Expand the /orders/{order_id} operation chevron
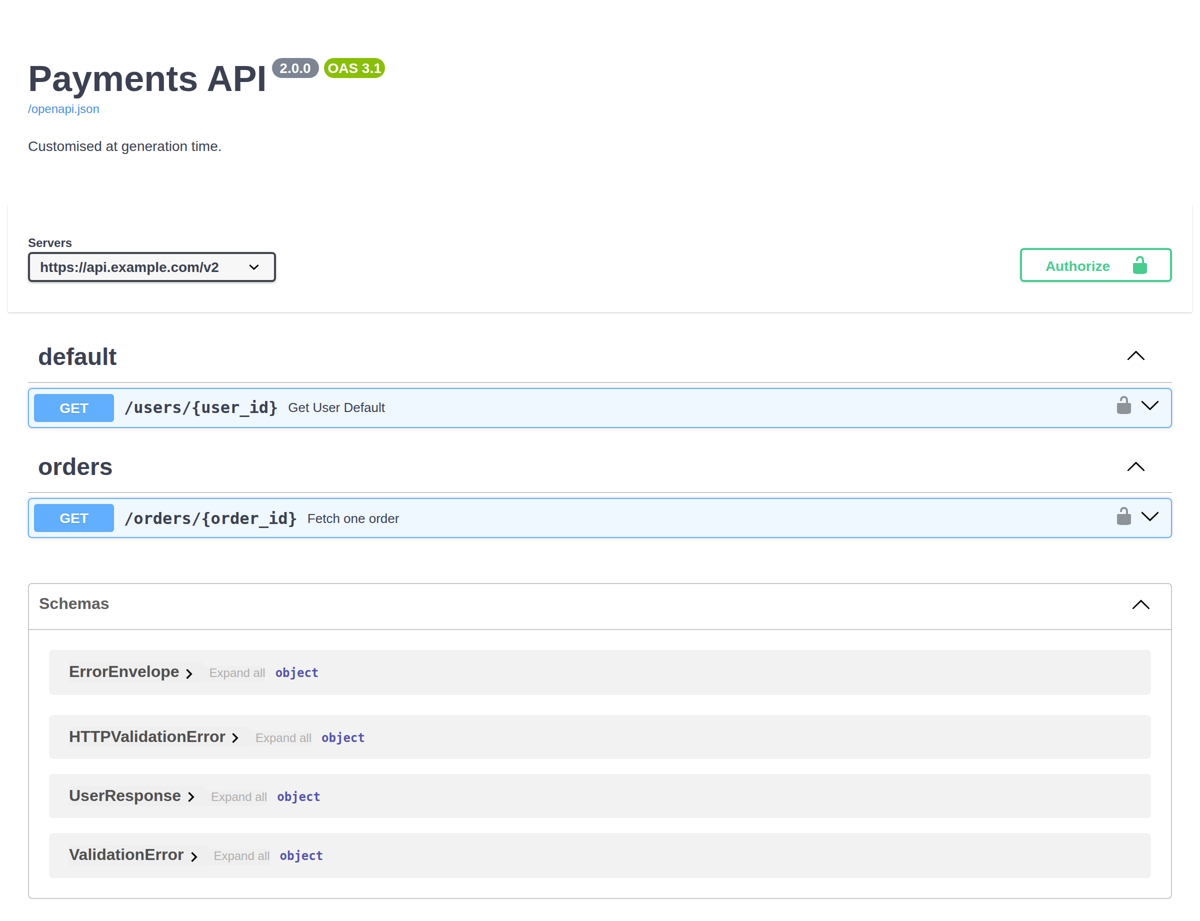This screenshot has width=1200, height=921. pyautogui.click(x=1149, y=516)
